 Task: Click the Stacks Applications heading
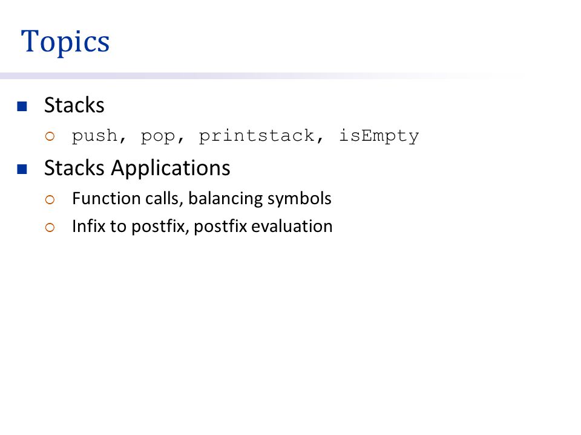tap(137, 169)
